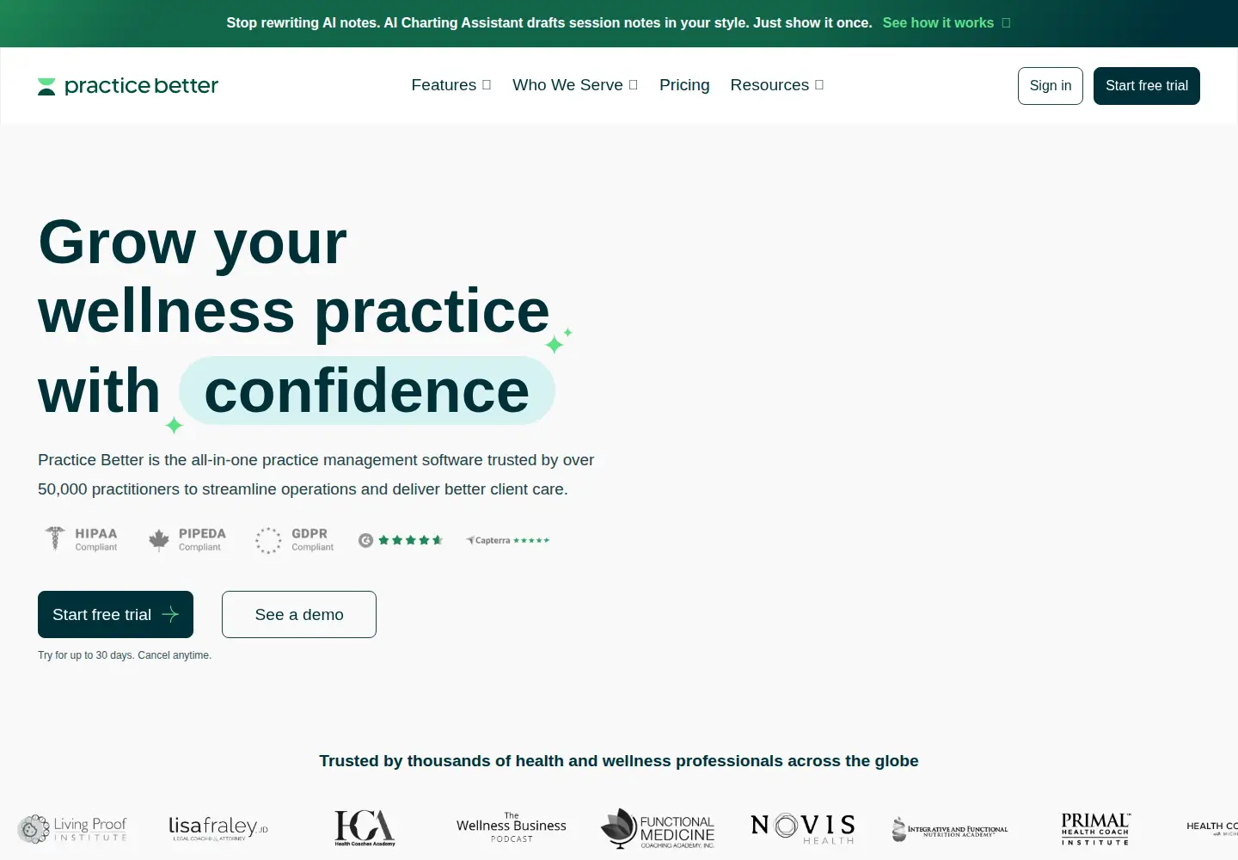Click the AI Charting Assistant banner text
Viewport: 1238px width, 860px height.
pyautogui.click(x=549, y=23)
